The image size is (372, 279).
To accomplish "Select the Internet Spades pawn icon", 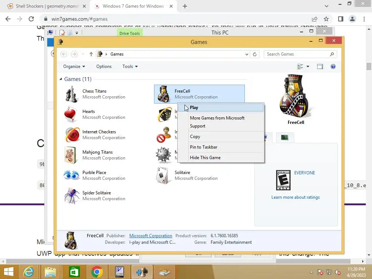I will (x=164, y=134).
